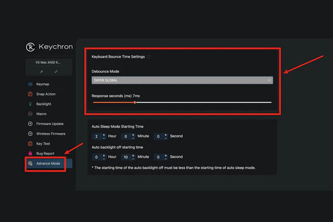This screenshot has width=333, height=222.
Task: Click the Keychron brand name text
Action: point(56,47)
